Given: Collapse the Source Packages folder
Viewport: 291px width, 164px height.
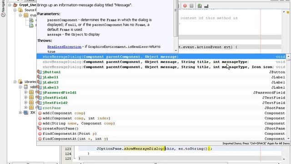Looking at the screenshot, I should [15, 10].
